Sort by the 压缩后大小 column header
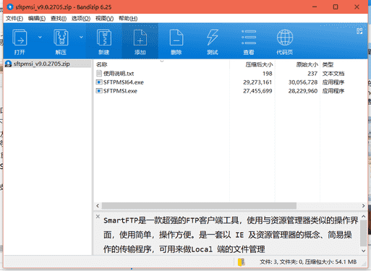The width and height of the screenshot is (371, 271). (259, 64)
